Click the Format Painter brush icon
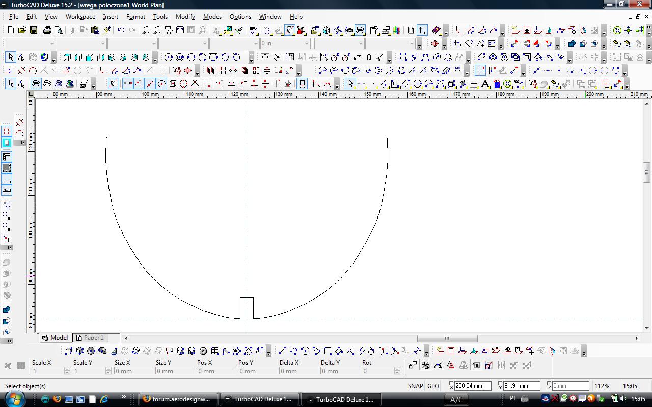The image size is (652, 407). (x=106, y=31)
